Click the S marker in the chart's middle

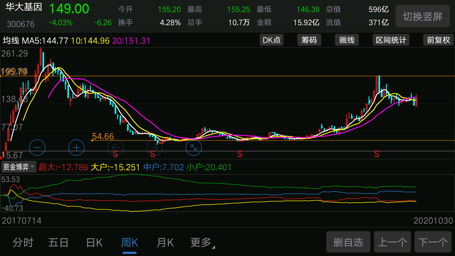(240, 154)
